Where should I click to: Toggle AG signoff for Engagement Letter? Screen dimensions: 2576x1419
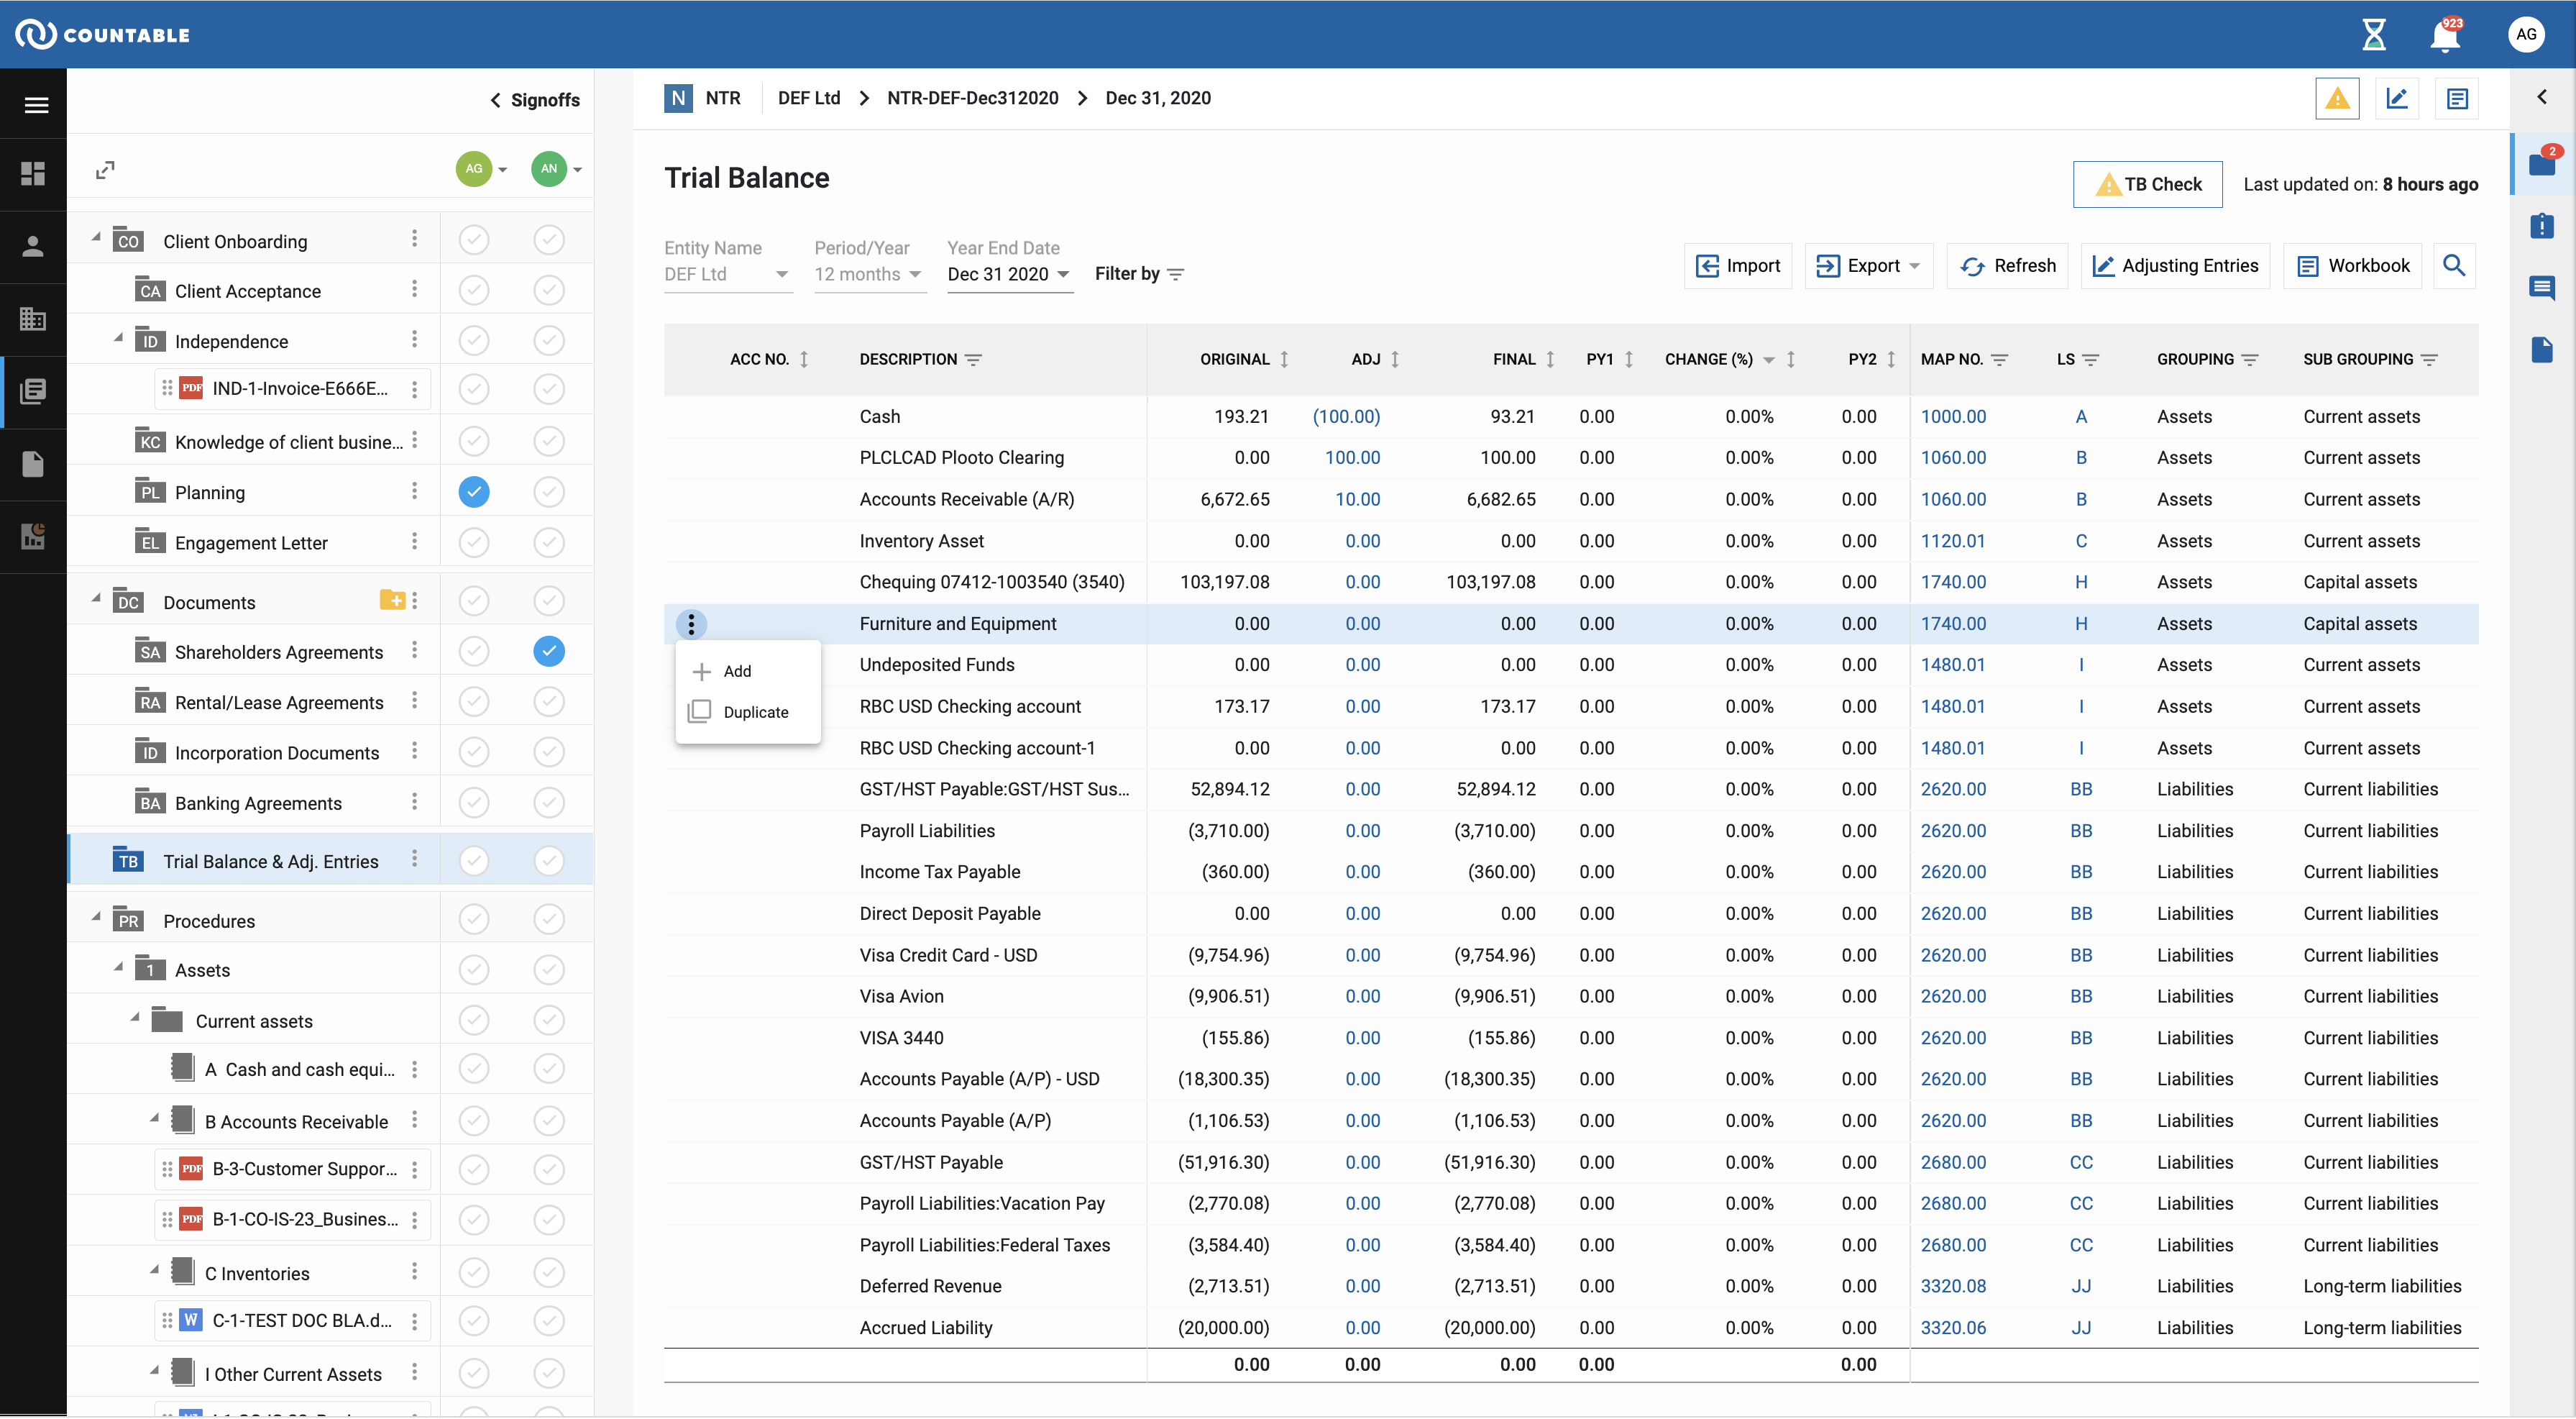pyautogui.click(x=474, y=542)
